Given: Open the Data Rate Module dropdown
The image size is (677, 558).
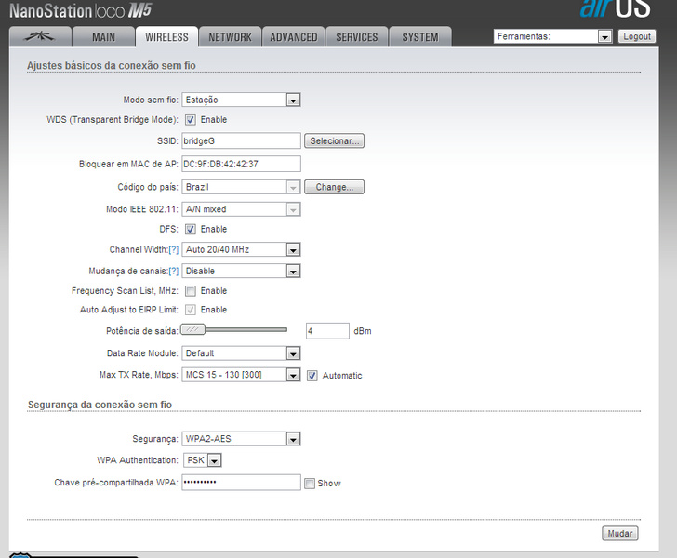Looking at the screenshot, I should 241,353.
